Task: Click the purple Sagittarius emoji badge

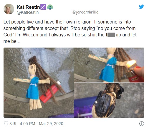Action: (43, 7)
